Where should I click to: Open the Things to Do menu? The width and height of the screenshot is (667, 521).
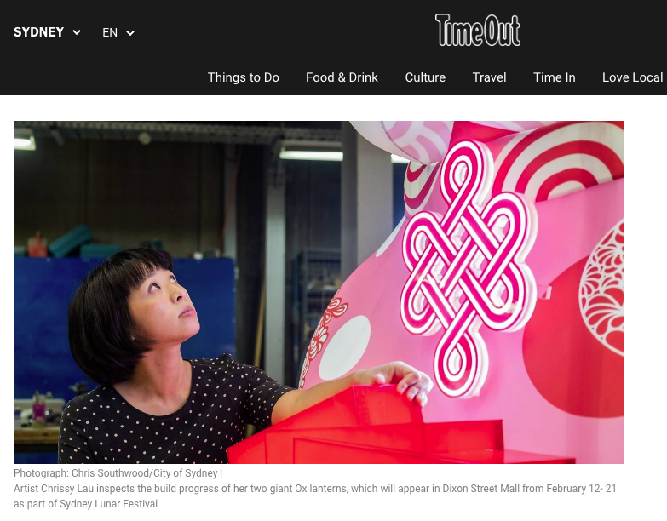(x=244, y=77)
